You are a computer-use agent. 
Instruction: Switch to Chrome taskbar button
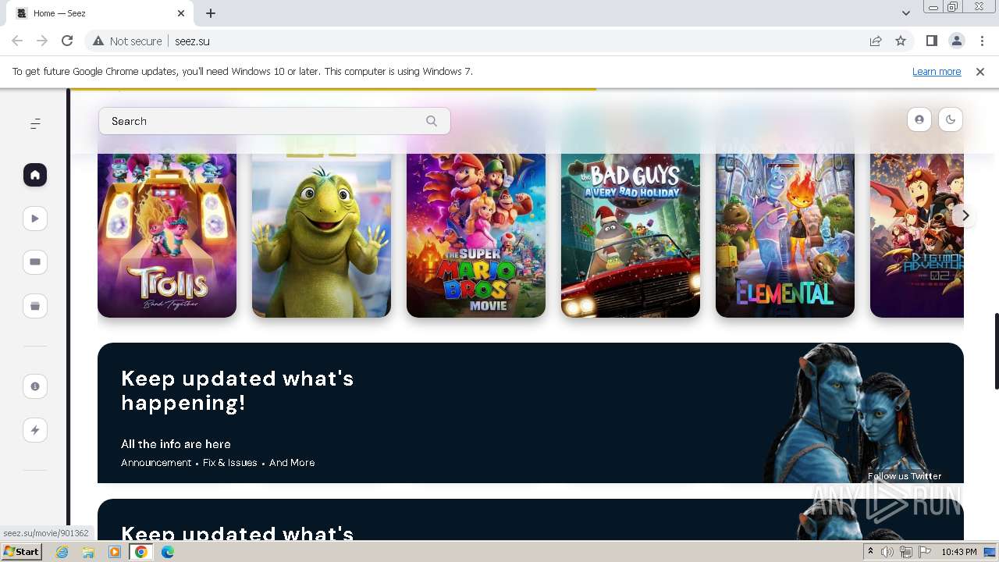(141, 552)
